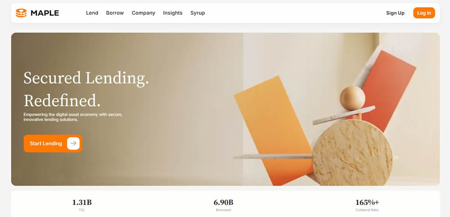Open the Lend menu
The width and height of the screenshot is (450, 217).
92,13
